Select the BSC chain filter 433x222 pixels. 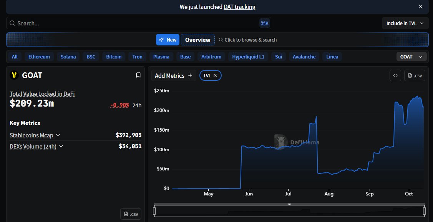(x=91, y=57)
